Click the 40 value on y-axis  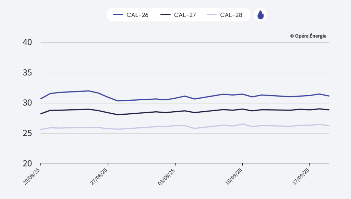27,42
